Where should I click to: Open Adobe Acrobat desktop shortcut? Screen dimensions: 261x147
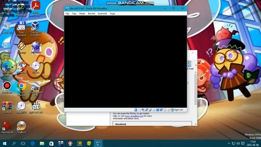tap(35, 9)
